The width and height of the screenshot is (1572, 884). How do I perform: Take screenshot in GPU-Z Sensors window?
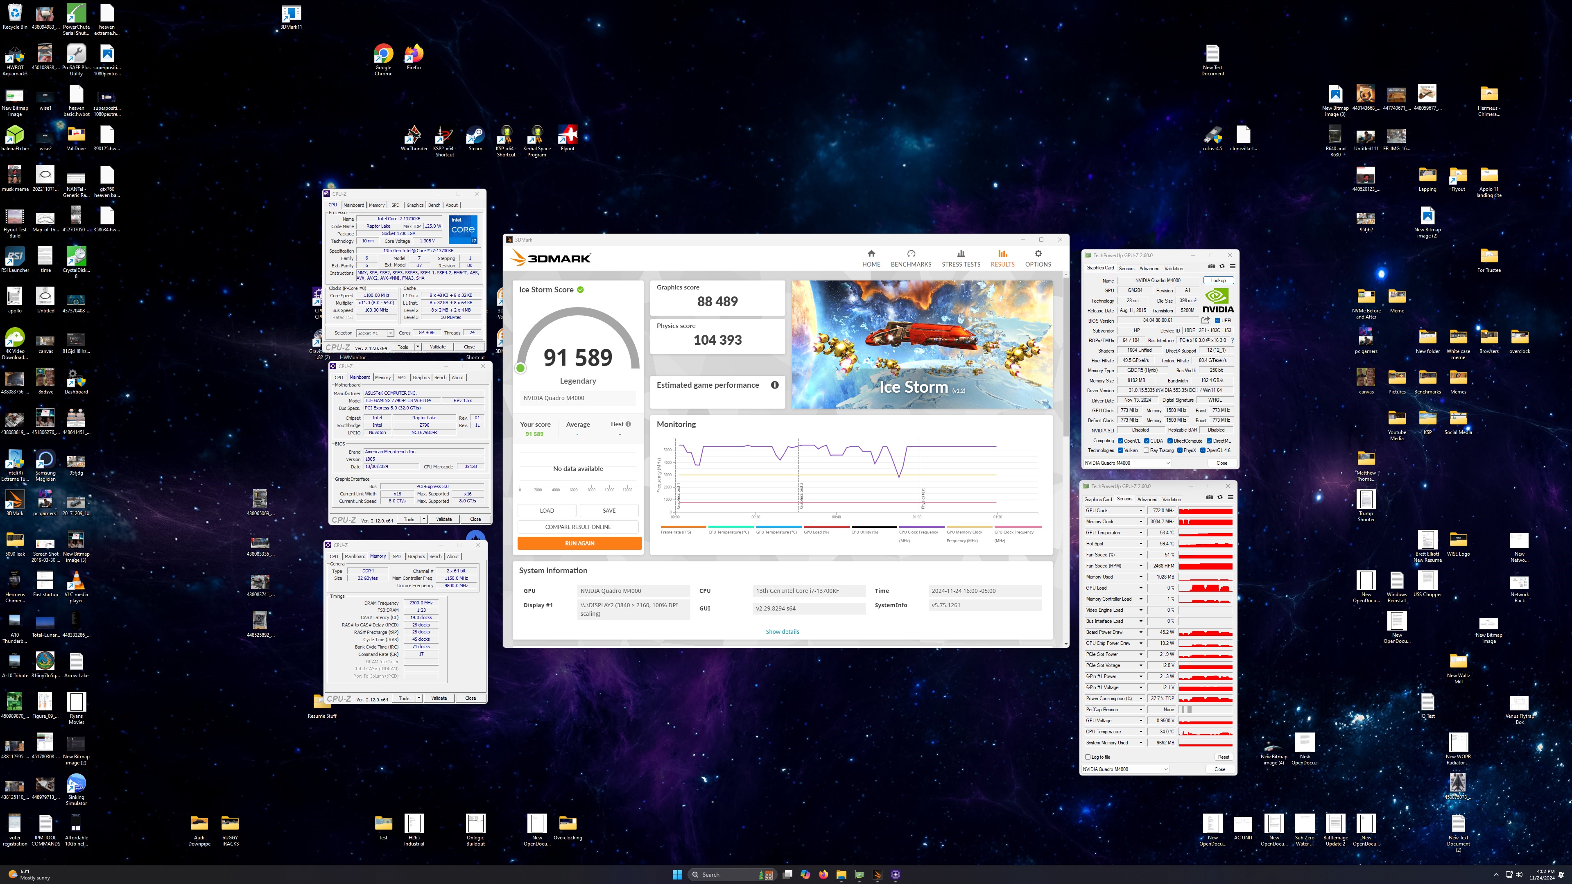[1210, 498]
